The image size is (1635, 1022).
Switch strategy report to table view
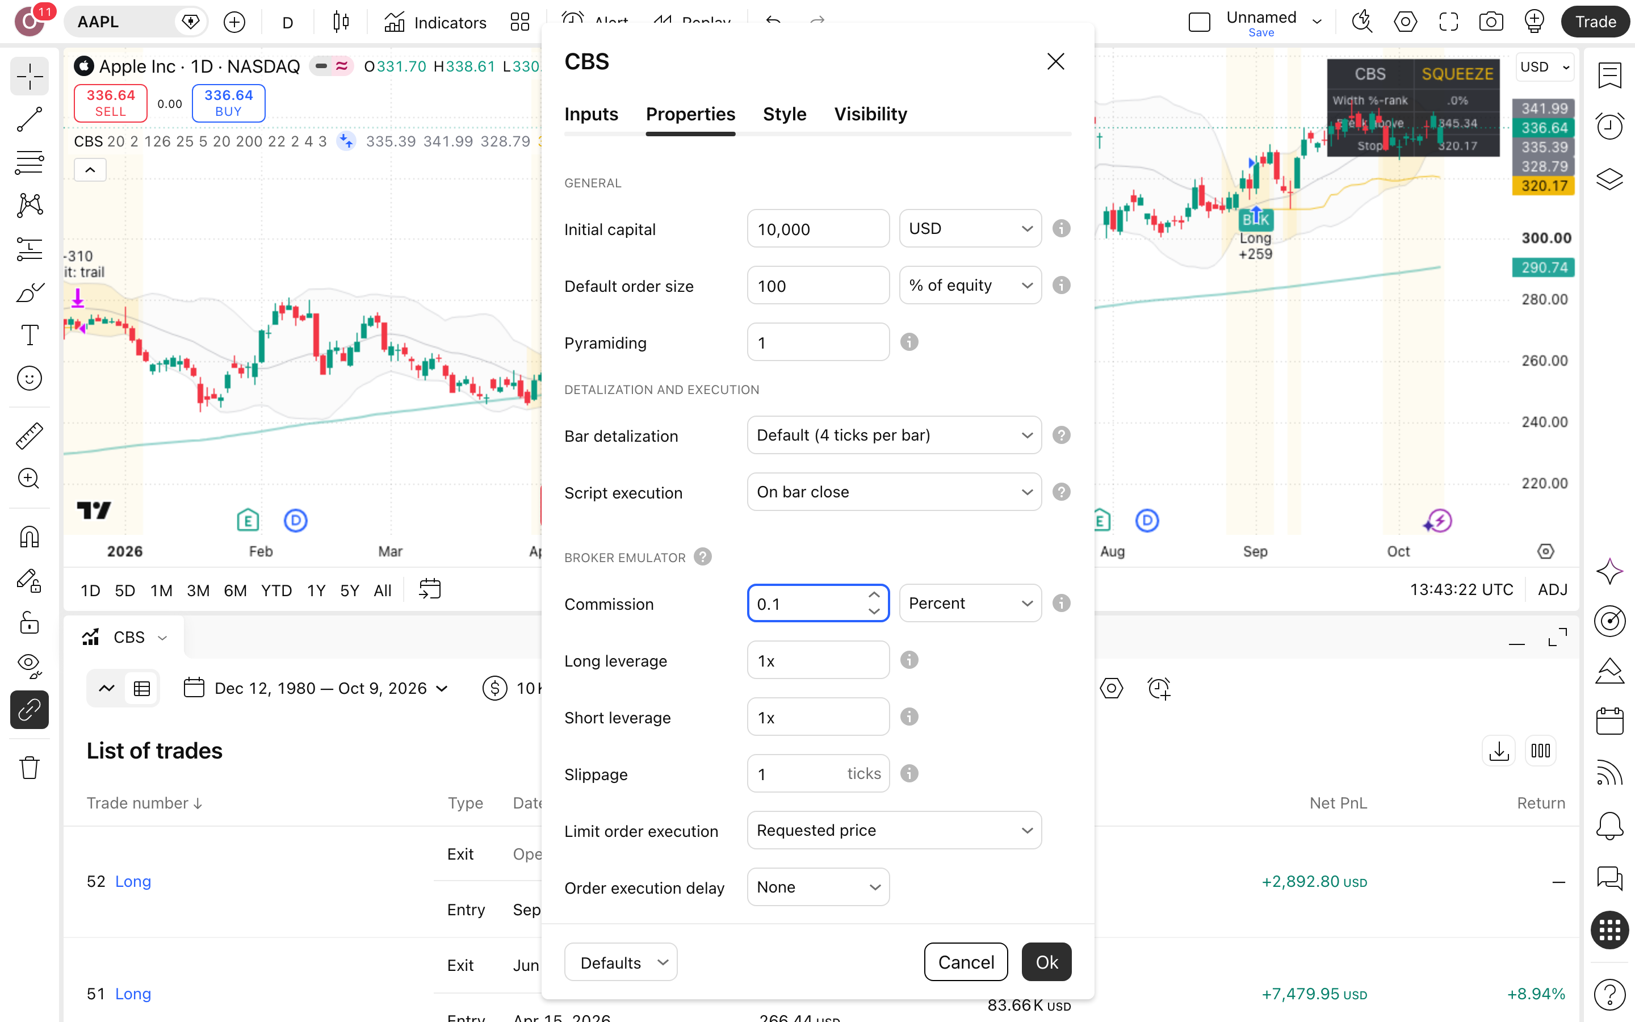(142, 688)
